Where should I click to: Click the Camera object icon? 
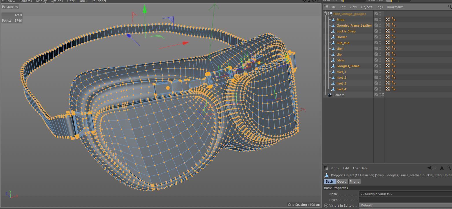[x=330, y=95]
